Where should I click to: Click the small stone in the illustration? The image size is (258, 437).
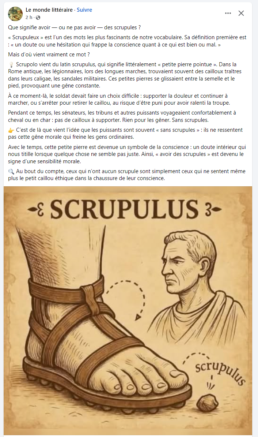(x=207, y=403)
